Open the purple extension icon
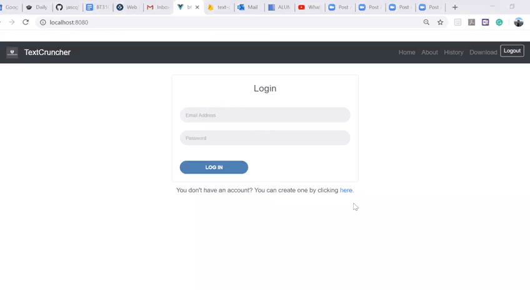The height and width of the screenshot is (290, 530). [x=486, y=22]
